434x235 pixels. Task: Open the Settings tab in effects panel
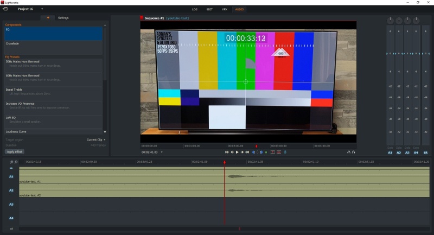click(63, 18)
